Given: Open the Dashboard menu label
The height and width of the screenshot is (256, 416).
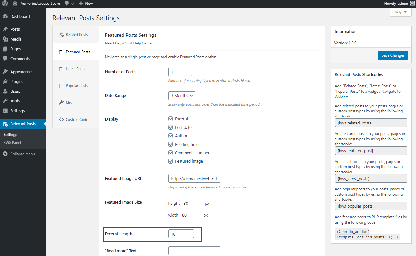Looking at the screenshot, I should (x=20, y=16).
